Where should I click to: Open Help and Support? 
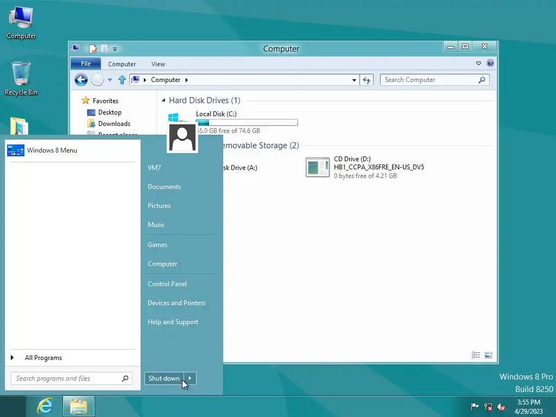pyautogui.click(x=173, y=322)
